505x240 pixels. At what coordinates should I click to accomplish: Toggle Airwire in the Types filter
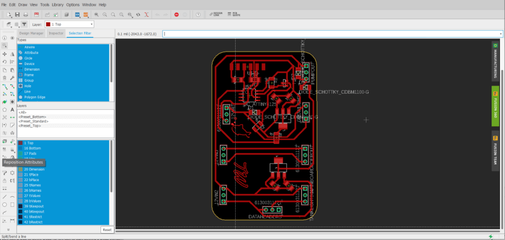63,47
